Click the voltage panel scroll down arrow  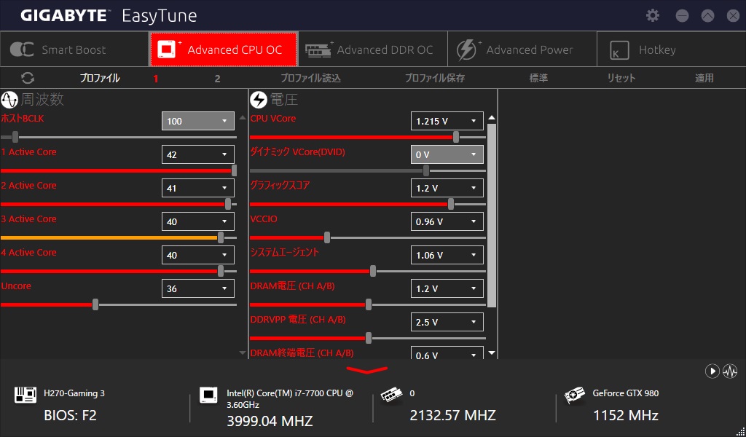click(x=492, y=353)
